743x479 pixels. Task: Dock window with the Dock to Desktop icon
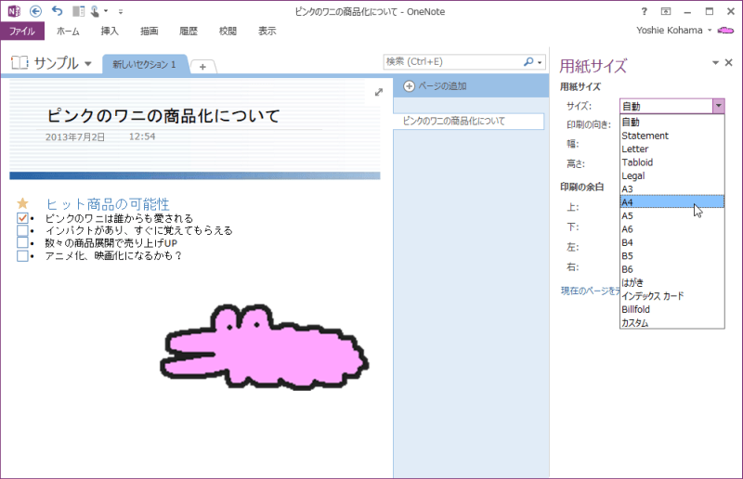point(79,11)
